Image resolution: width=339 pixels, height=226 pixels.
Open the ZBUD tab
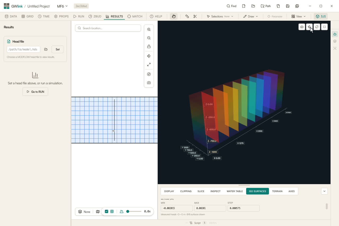tap(95, 16)
